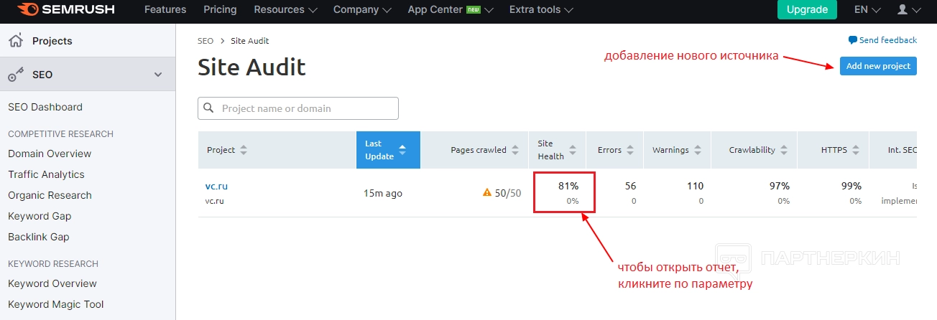Screen dimensions: 937x320
Task: Open the Extra tools dropdown
Action: [541, 10]
